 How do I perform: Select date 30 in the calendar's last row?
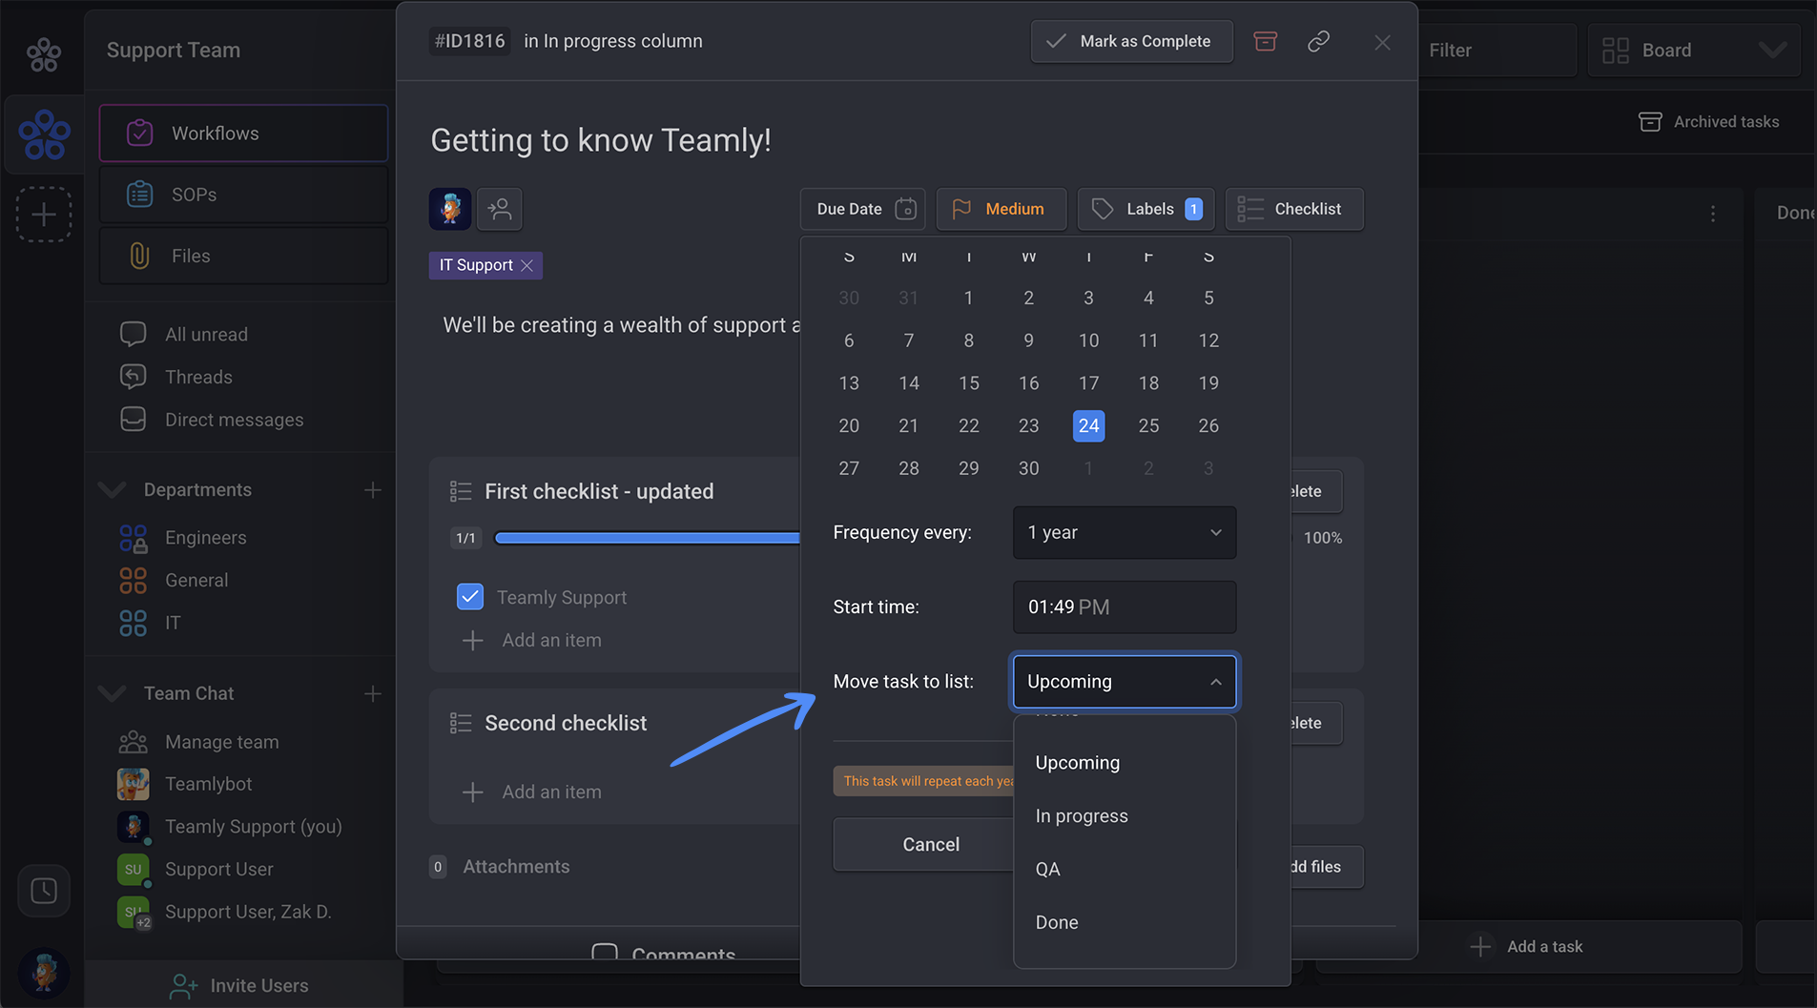pyautogui.click(x=1028, y=468)
